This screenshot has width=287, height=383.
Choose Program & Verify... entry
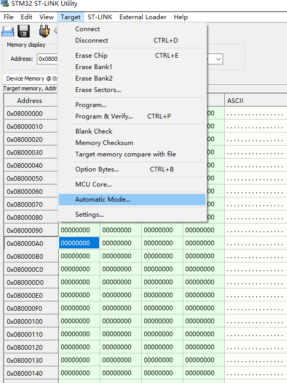(x=132, y=116)
